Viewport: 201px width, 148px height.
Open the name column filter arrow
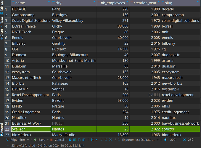[x=49, y=2]
